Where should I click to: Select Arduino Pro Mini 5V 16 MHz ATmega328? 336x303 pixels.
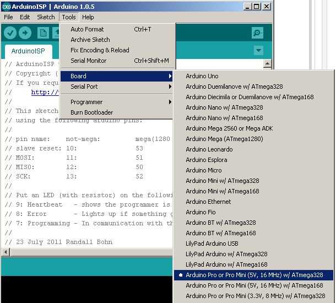[x=254, y=275]
